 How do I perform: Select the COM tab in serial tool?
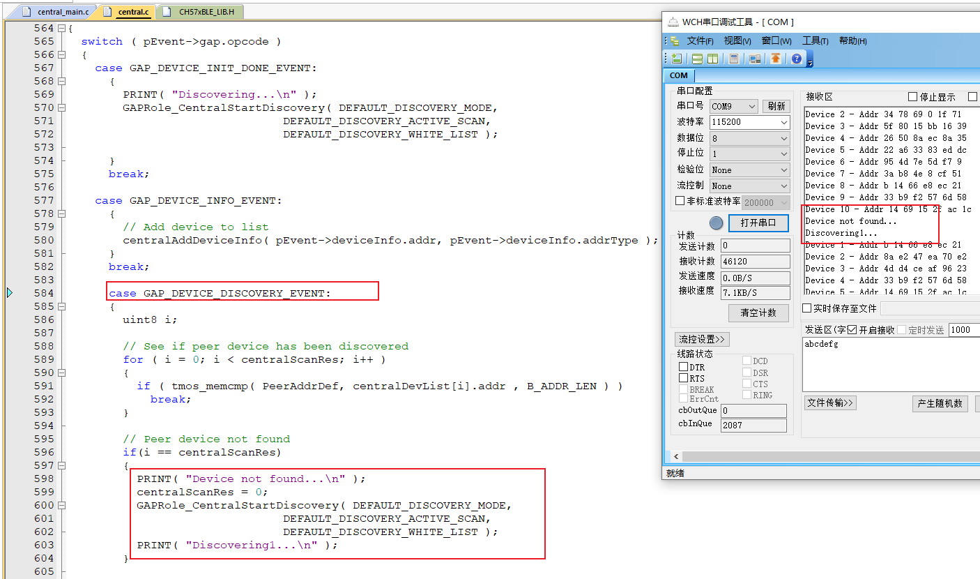[x=678, y=75]
